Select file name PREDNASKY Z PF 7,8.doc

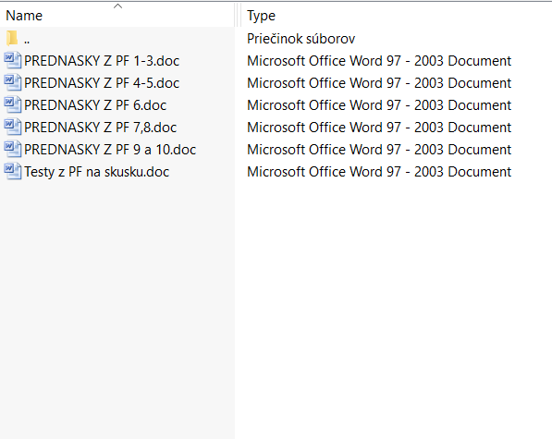(101, 128)
